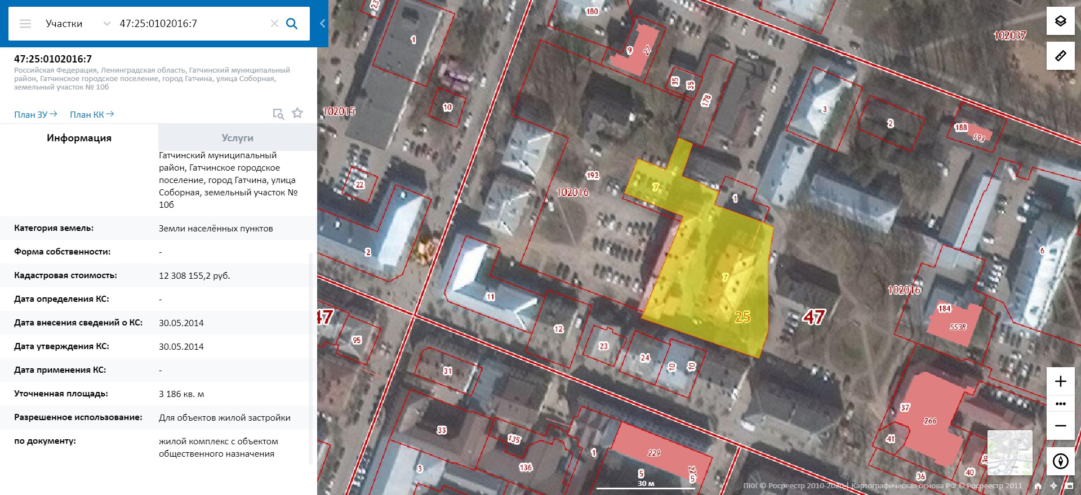Image resolution: width=1081 pixels, height=495 pixels.
Task: Switch basemap via the minimap thumbnail
Action: [1010, 453]
